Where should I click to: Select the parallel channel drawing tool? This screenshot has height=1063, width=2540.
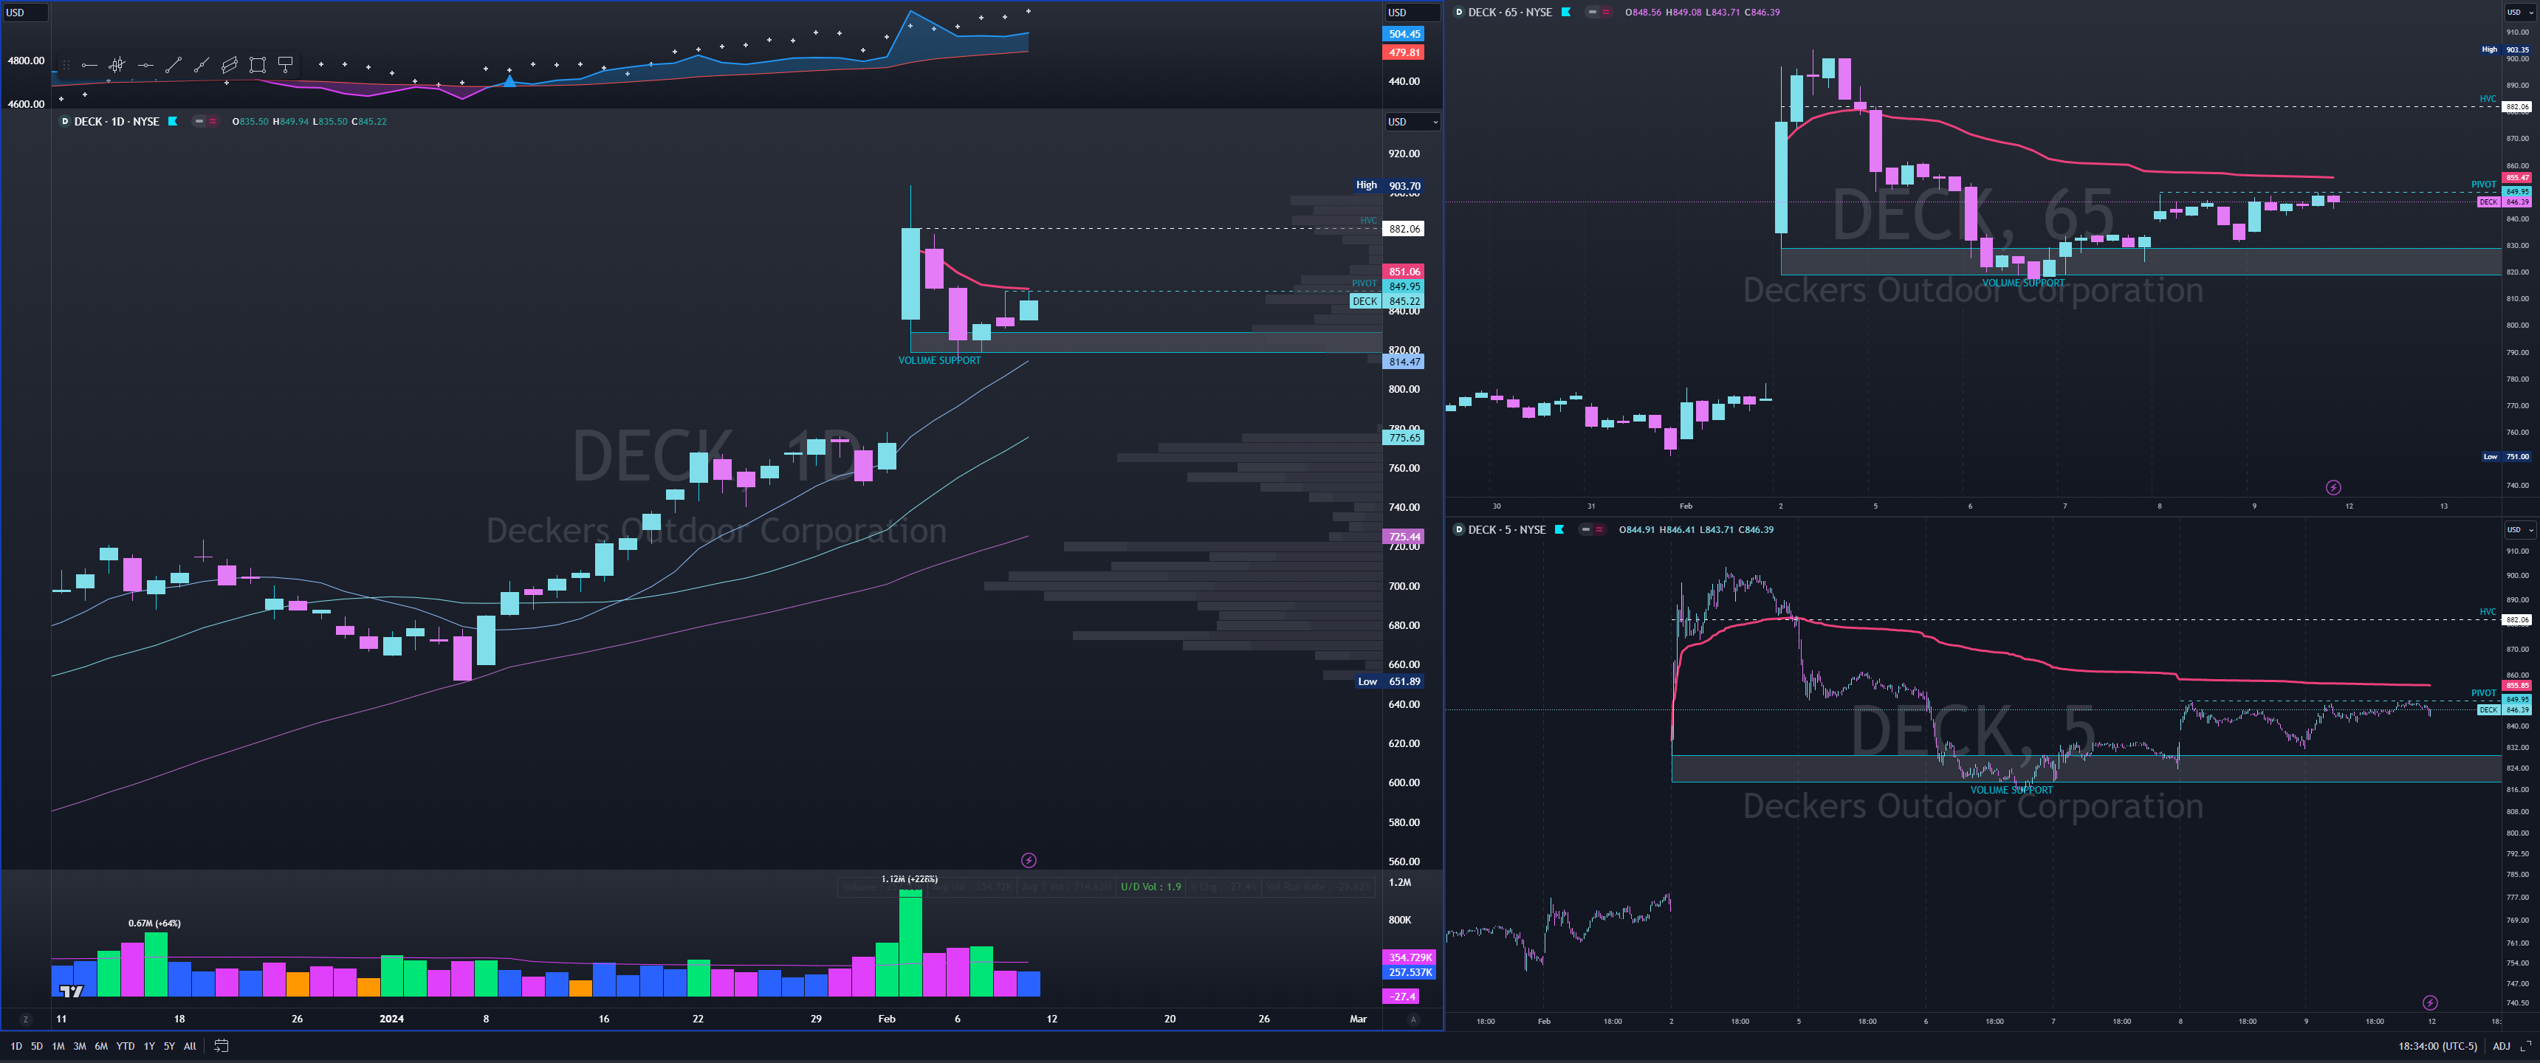229,65
